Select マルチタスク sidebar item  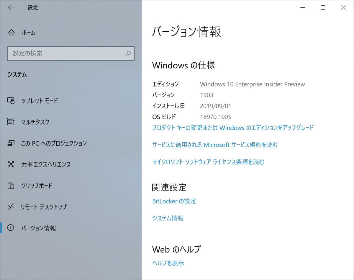(x=71, y=122)
